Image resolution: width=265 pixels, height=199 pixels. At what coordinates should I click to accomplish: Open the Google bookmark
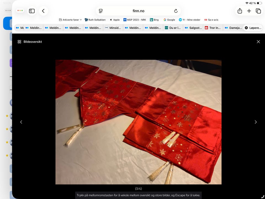pyautogui.click(x=169, y=20)
